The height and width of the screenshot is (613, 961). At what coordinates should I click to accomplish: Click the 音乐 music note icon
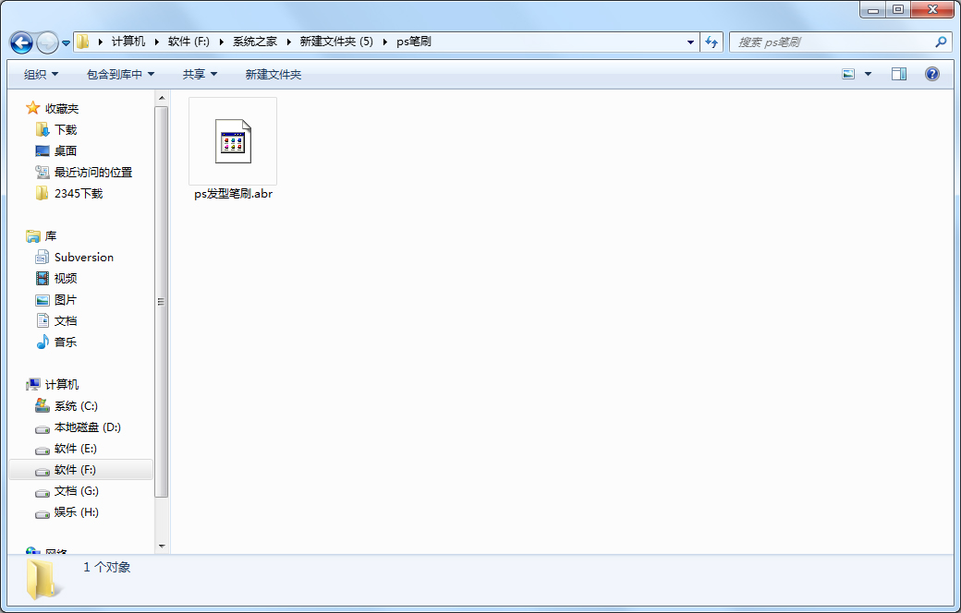[43, 342]
